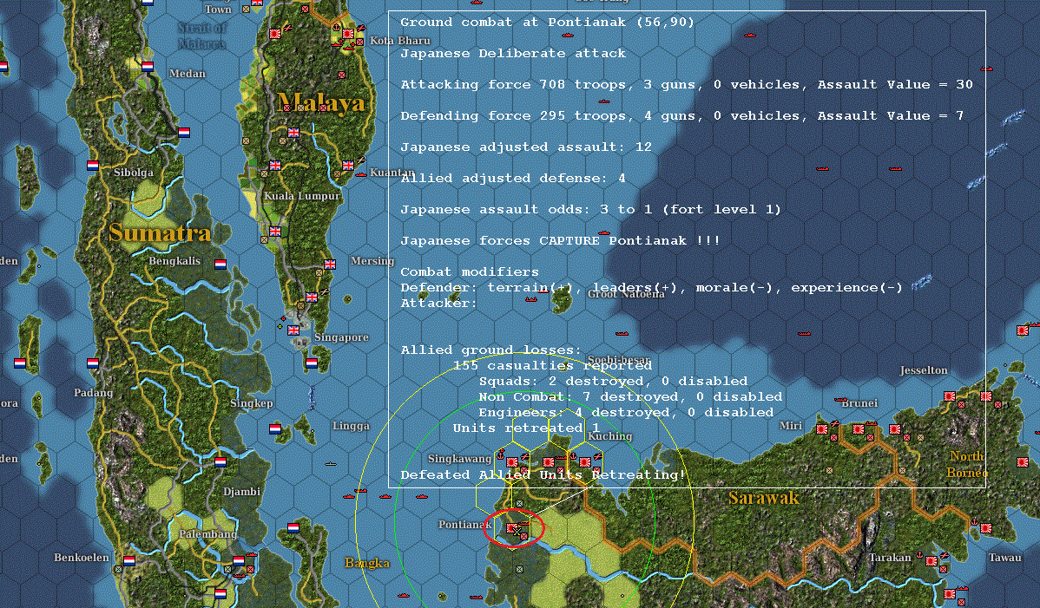Select the Japanese flag at Kota Bharu
This screenshot has height=608, width=1040.
click(348, 33)
